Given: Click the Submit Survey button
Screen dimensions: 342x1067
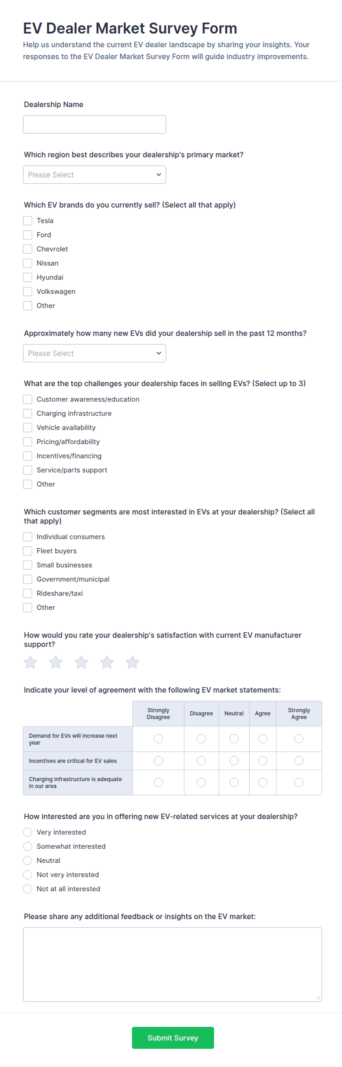Looking at the screenshot, I should pyautogui.click(x=173, y=1038).
